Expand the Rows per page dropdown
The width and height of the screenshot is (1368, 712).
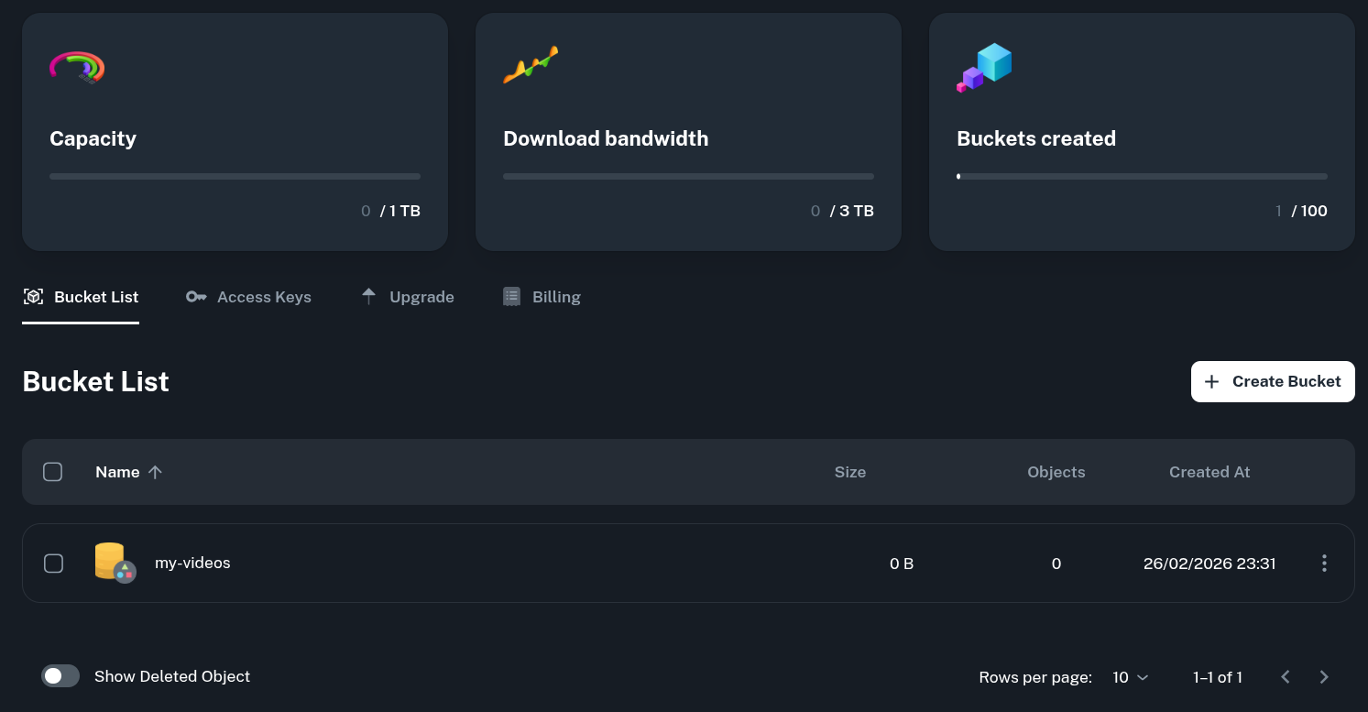pos(1130,677)
